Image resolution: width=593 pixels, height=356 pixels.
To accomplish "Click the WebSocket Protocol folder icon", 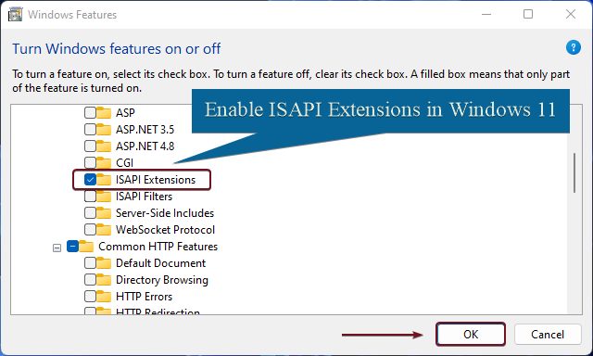I will point(104,230).
